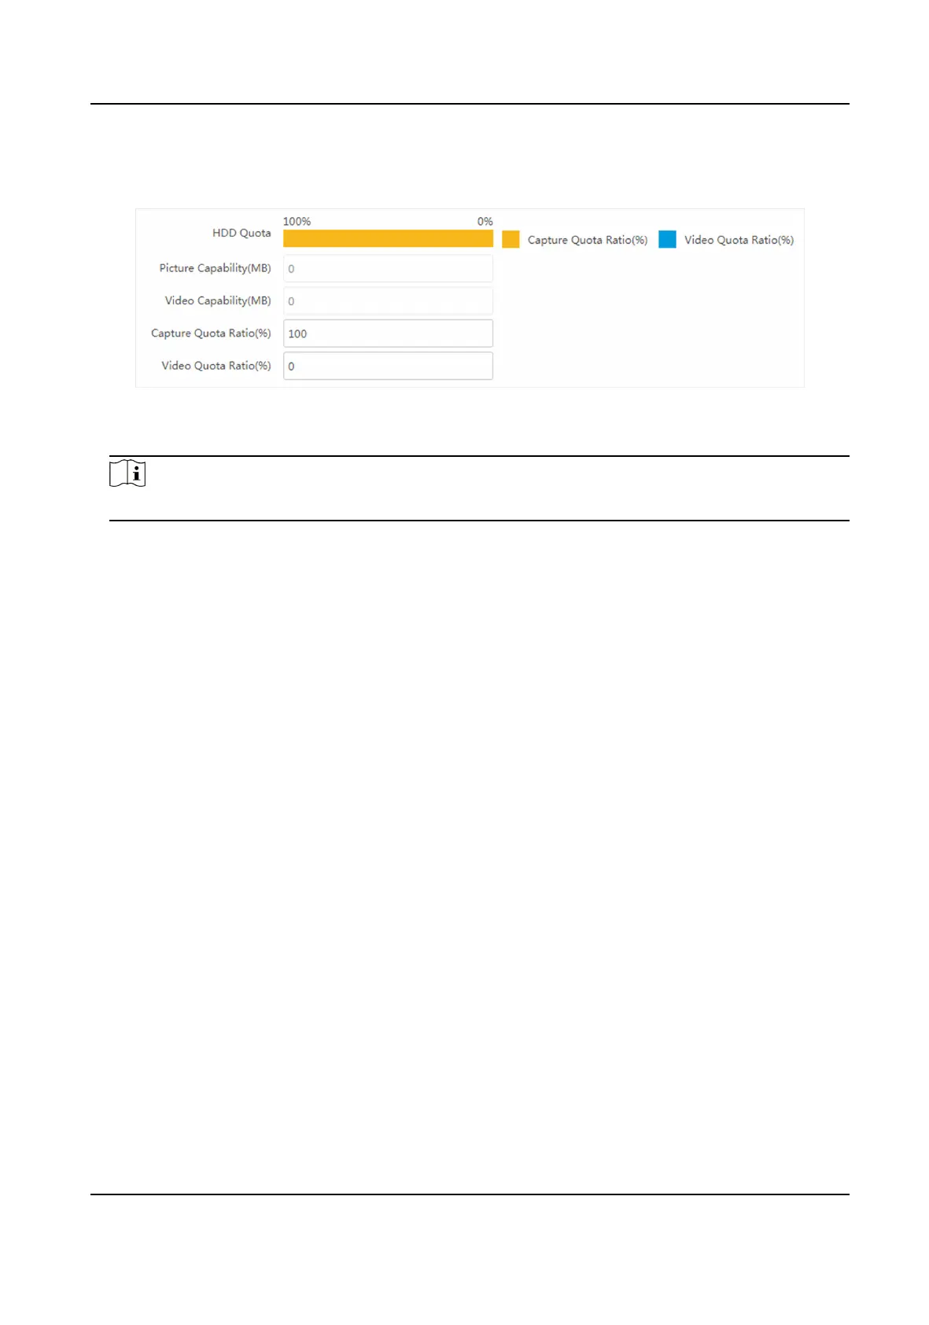Focus the Picture Capability(MB) input field
Screen dimensions: 929x1325
pos(388,269)
